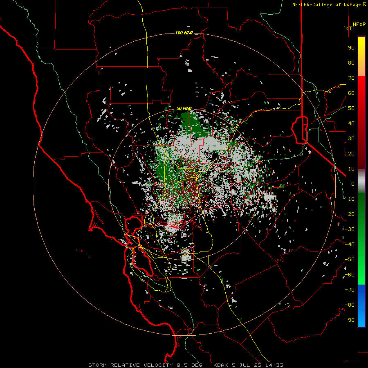This screenshot has width=368, height=368.
Task: Select the -60 value on velocity scale
Action: [x=350, y=275]
